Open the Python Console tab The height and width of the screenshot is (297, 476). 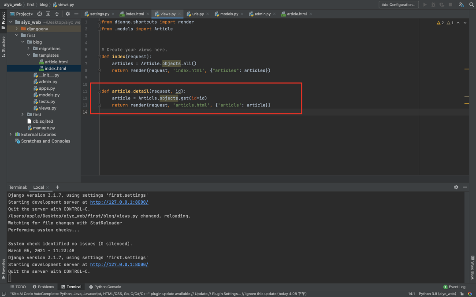pos(105,287)
